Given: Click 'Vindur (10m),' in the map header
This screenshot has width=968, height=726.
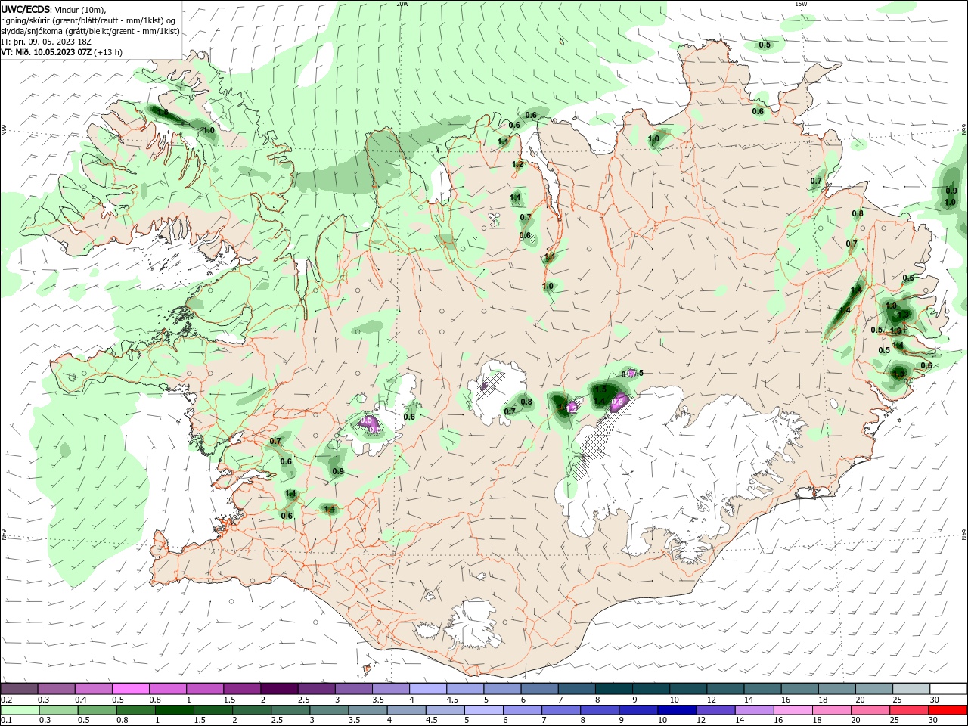Looking at the screenshot, I should click(x=81, y=9).
